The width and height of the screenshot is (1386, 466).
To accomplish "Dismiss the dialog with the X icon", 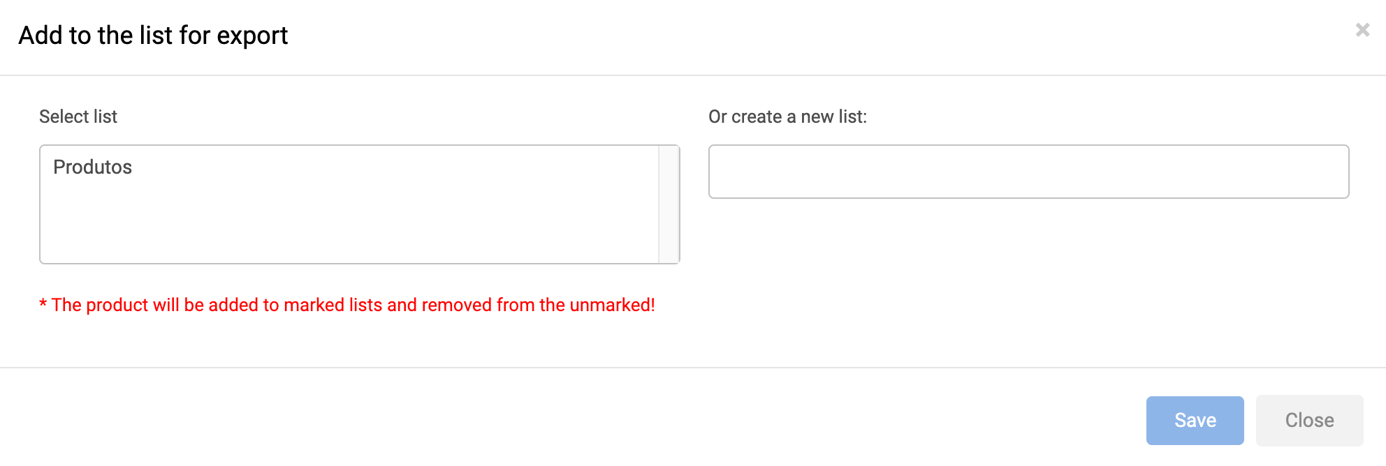I will click(x=1362, y=30).
